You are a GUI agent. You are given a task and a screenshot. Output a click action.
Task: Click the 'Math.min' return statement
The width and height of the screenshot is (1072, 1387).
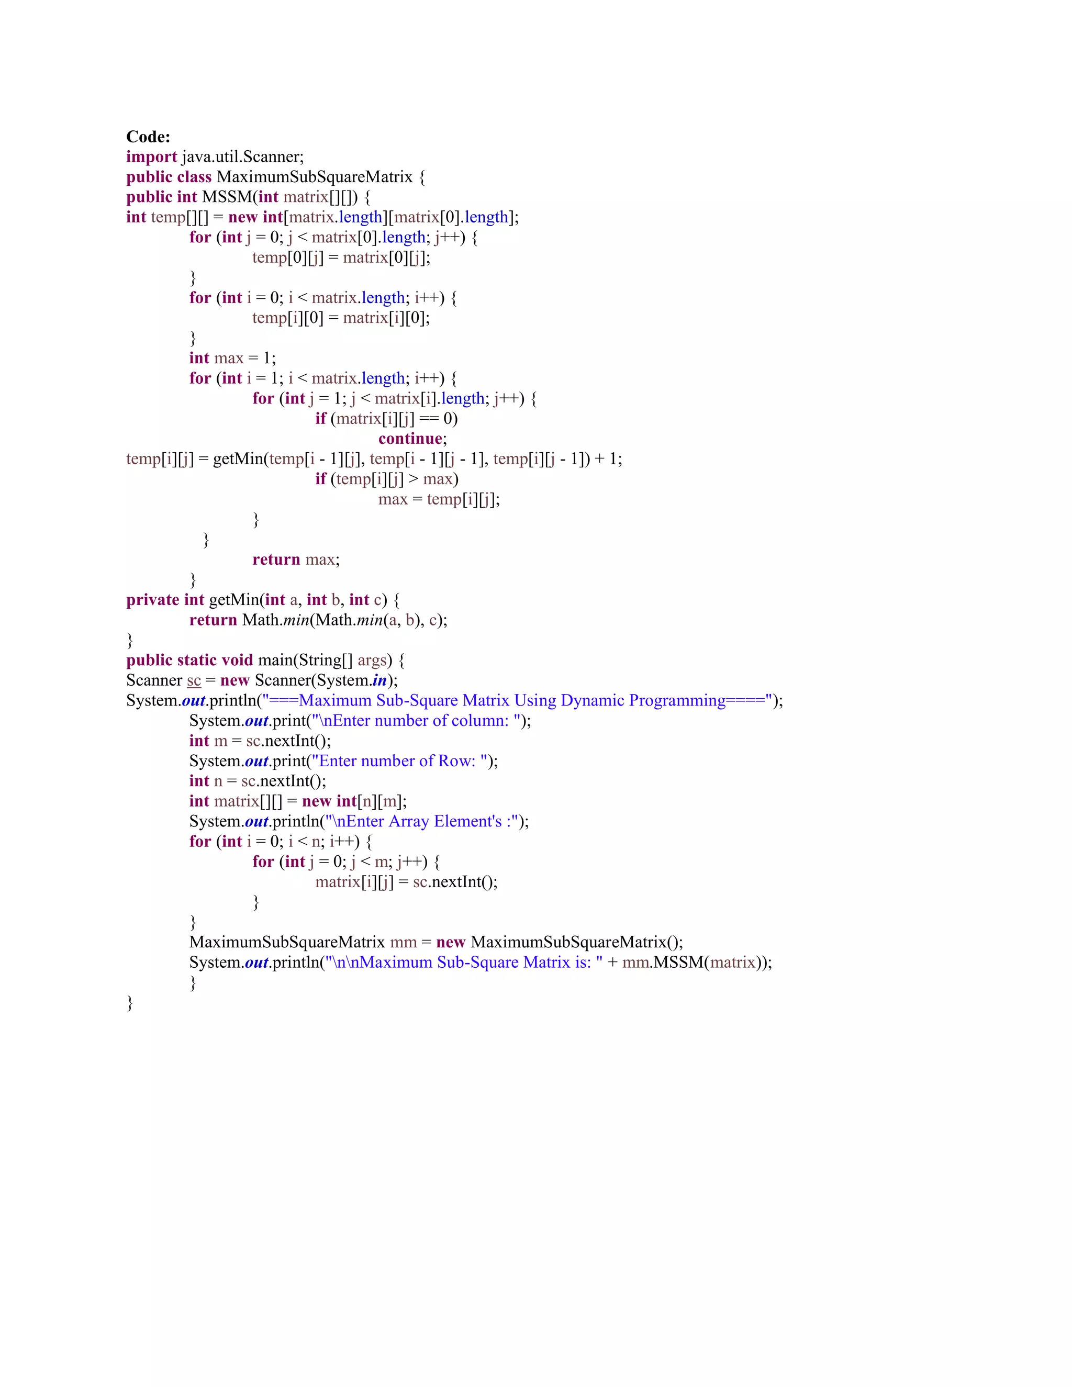pos(318,620)
